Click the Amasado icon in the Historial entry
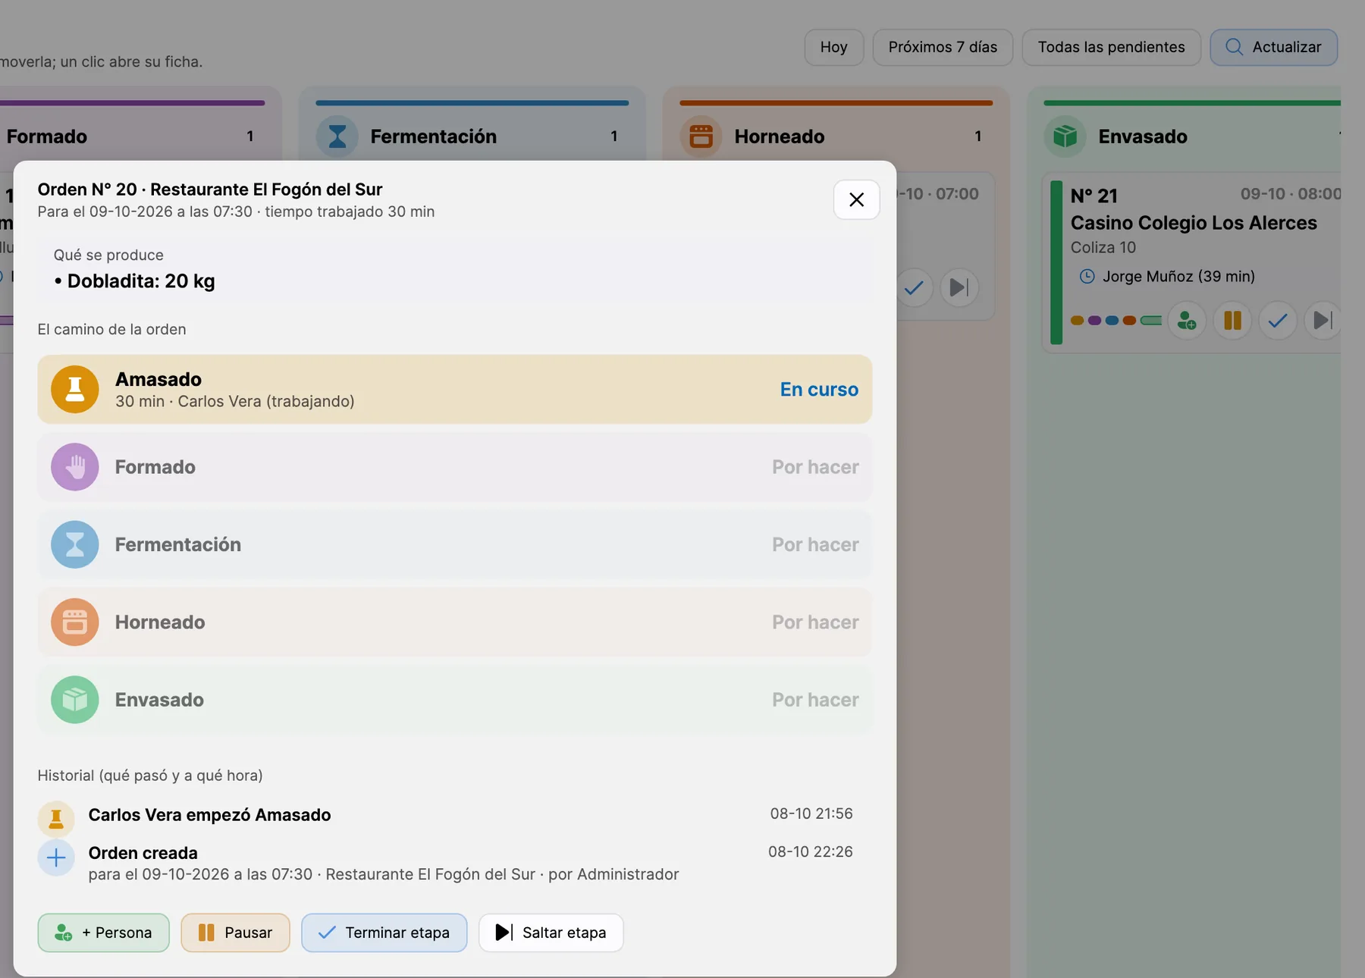 click(56, 819)
